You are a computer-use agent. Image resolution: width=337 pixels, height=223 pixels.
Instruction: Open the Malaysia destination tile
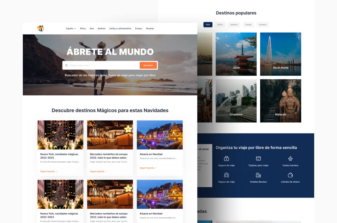tap(280, 101)
